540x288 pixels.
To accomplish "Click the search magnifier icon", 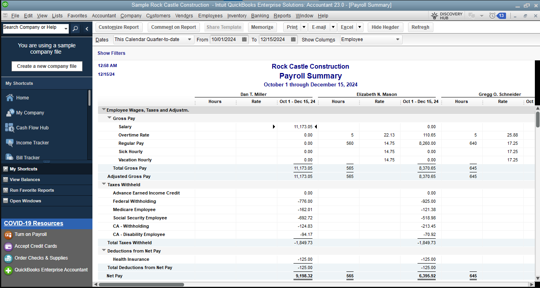I will (75, 28).
